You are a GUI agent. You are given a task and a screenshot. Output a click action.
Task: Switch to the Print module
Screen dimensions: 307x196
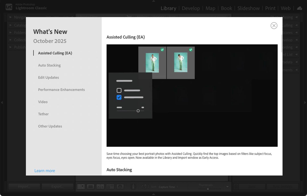pos(270,8)
